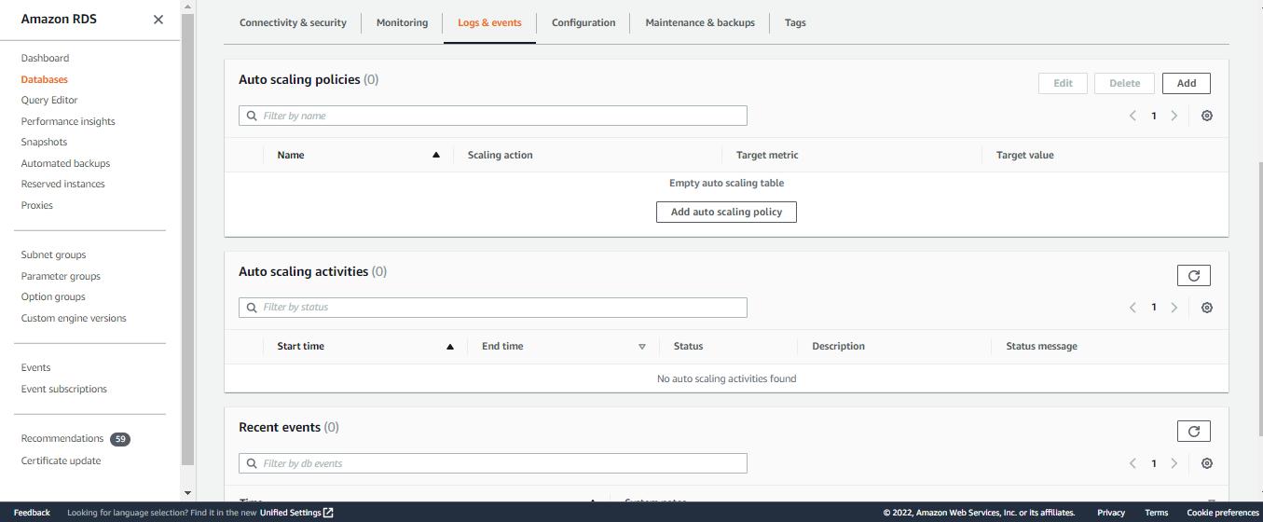This screenshot has height=522, width=1263.
Task: Go to previous page of auto scaling policies
Action: click(x=1133, y=116)
